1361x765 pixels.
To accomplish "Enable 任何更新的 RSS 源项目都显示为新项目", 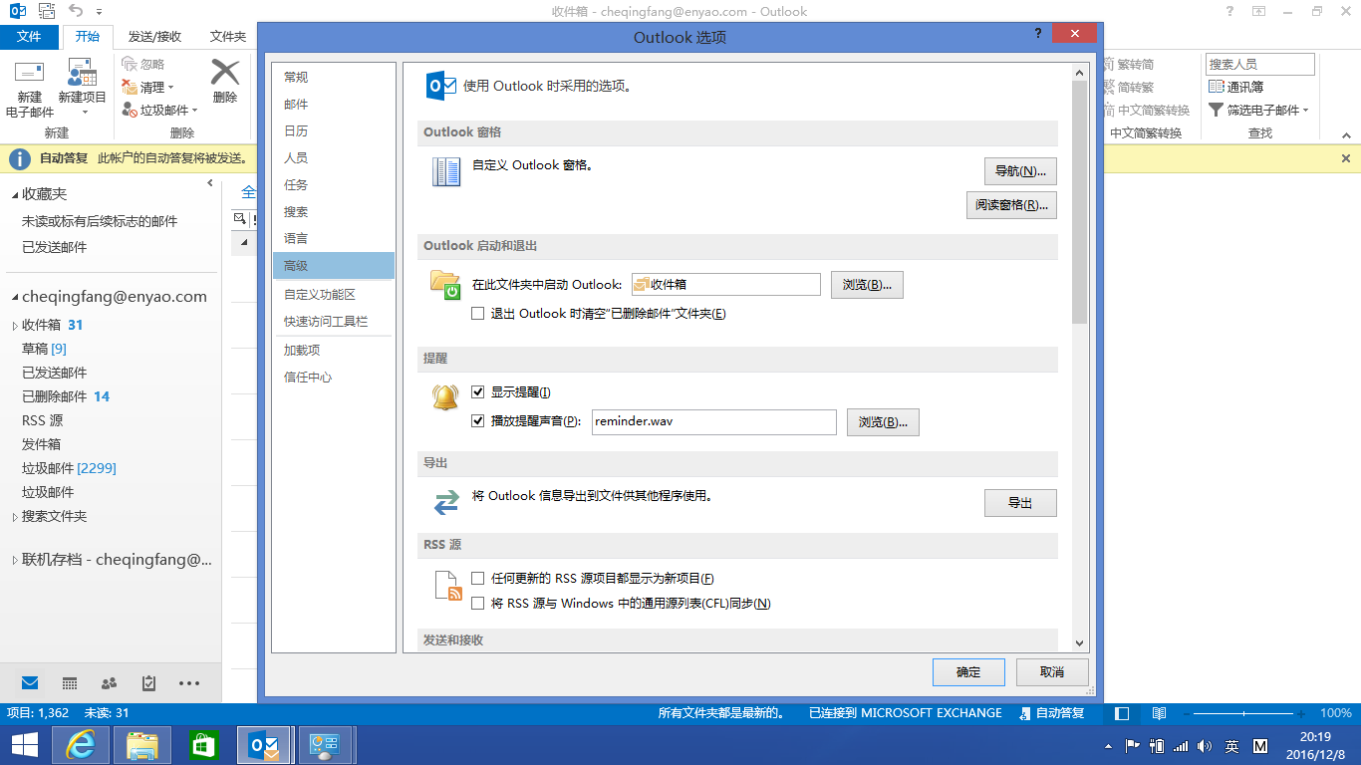I will tap(478, 579).
